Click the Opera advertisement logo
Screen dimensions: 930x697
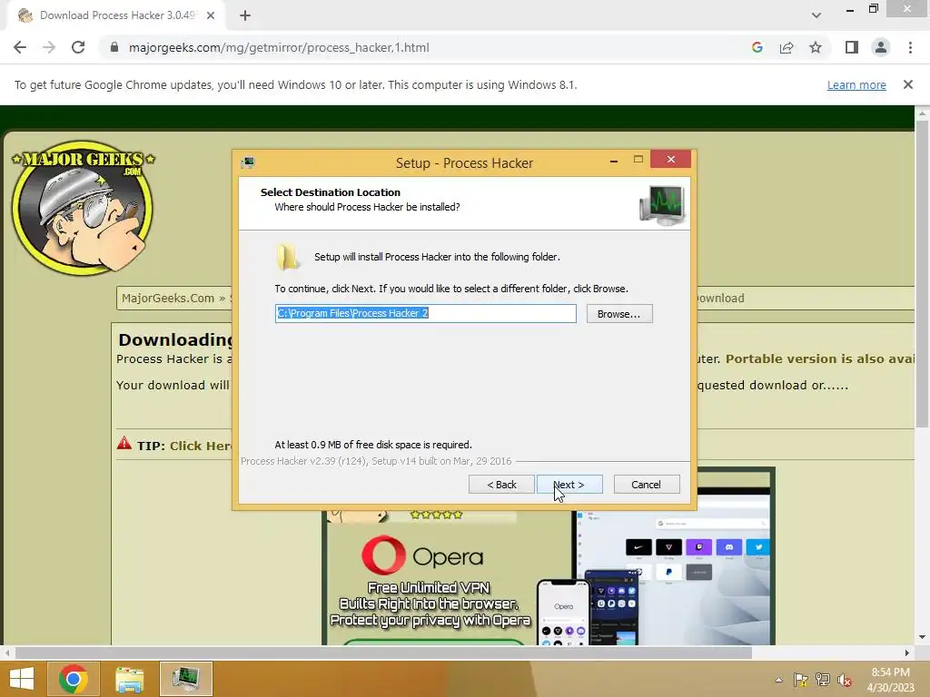422,555
